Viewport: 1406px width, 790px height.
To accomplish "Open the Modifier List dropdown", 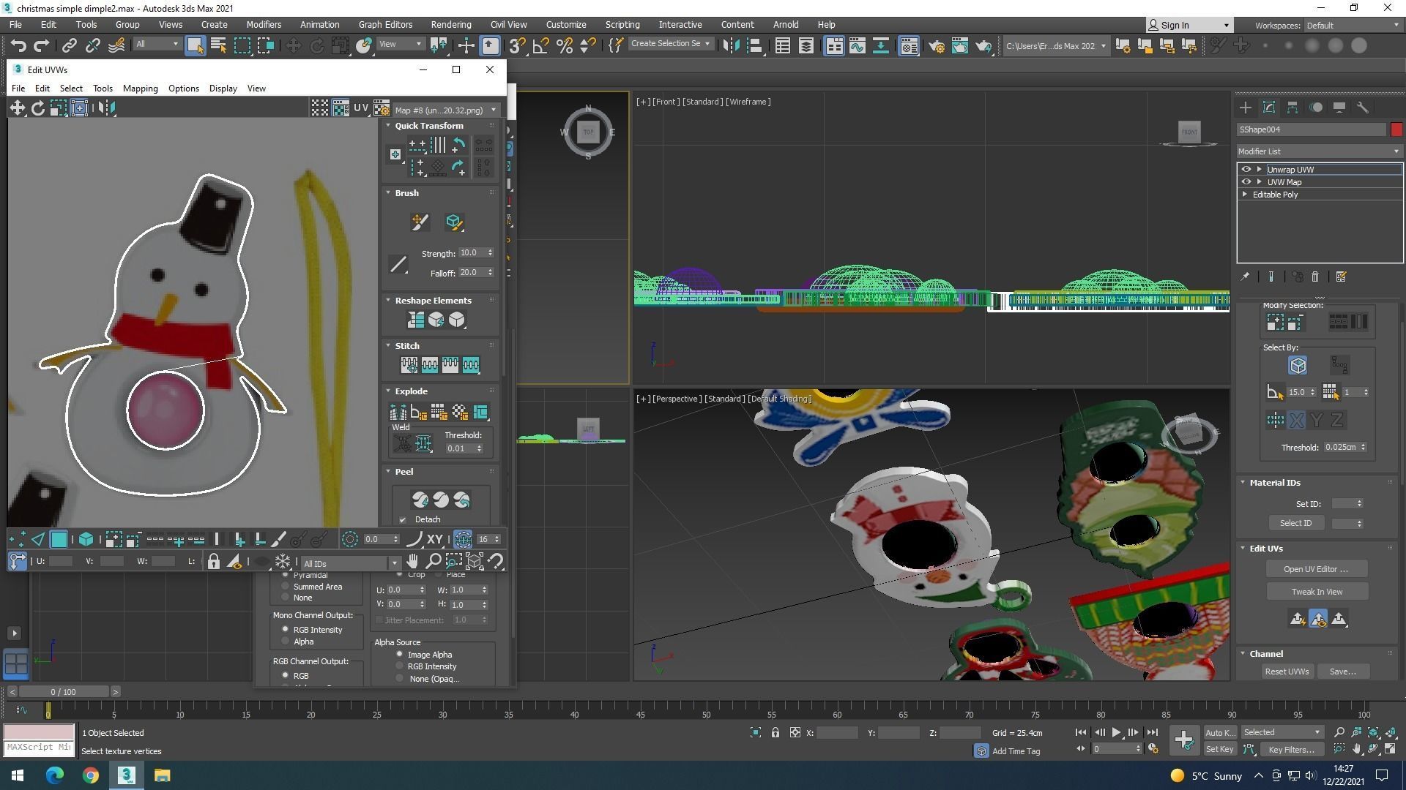I will pyautogui.click(x=1318, y=151).
